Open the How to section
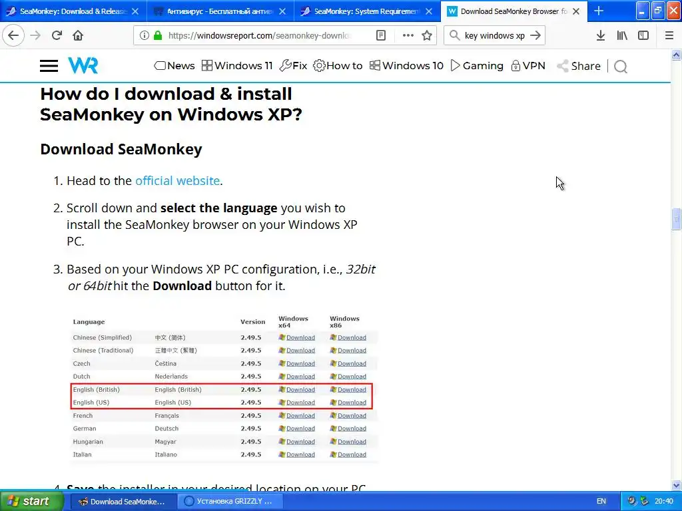This screenshot has width=682, height=511. click(338, 66)
